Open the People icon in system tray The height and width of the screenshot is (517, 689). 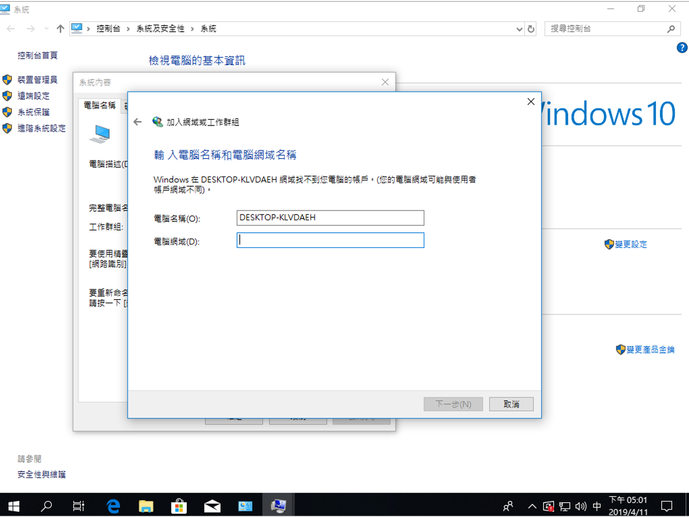[x=508, y=505]
